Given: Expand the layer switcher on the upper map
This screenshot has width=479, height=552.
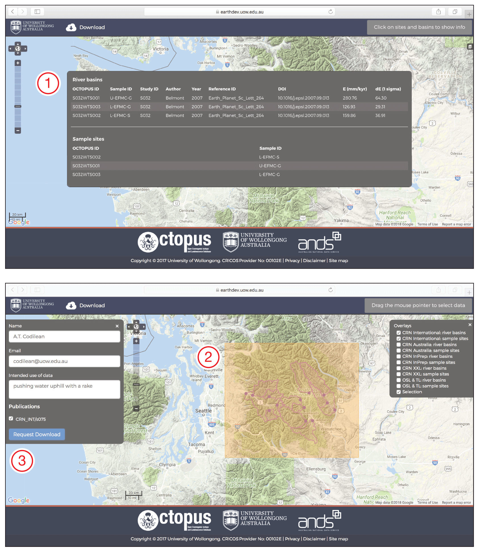Looking at the screenshot, I should tap(470, 47).
